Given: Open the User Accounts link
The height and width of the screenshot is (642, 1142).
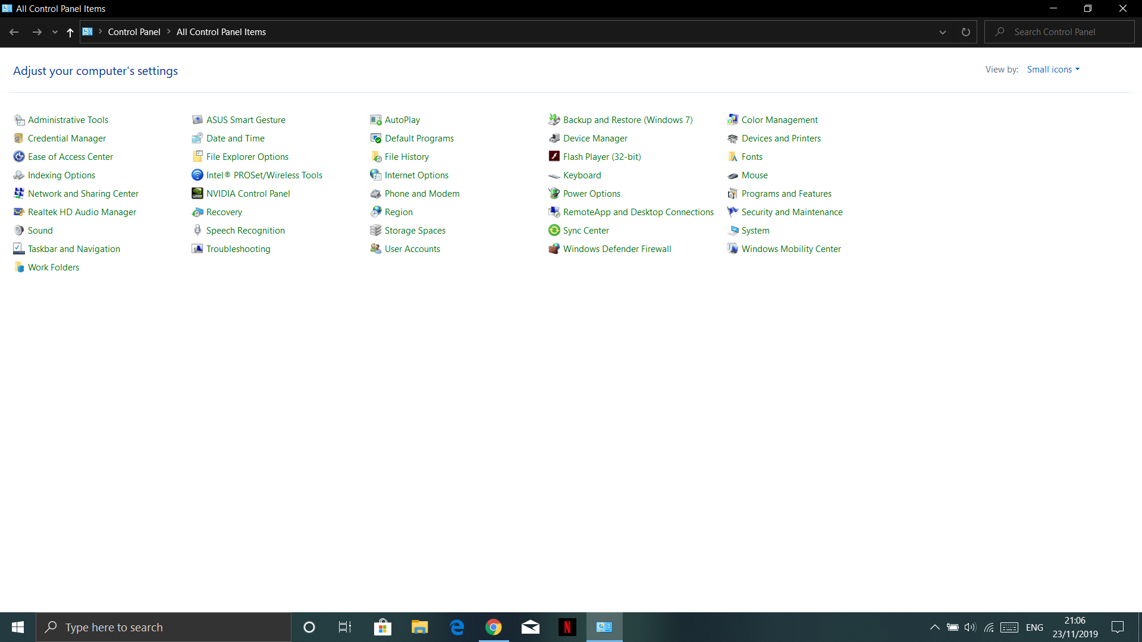Looking at the screenshot, I should (x=412, y=249).
